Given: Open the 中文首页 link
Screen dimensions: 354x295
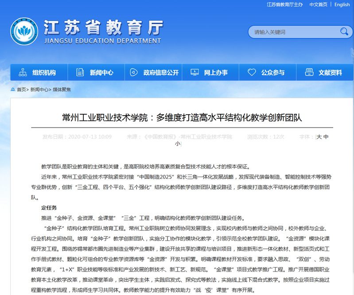Looking at the screenshot, I should [318, 4].
